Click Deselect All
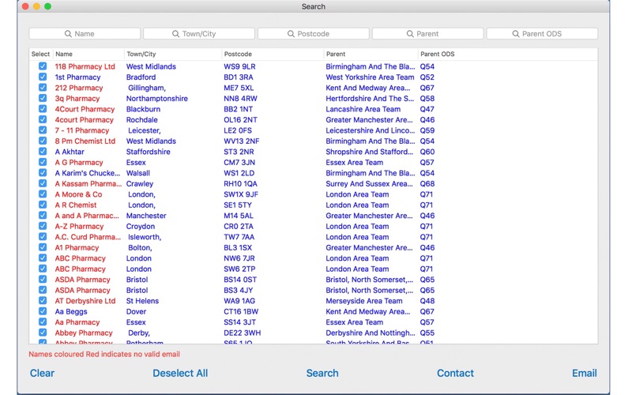Image resolution: width=632 pixels, height=395 pixels. click(180, 373)
